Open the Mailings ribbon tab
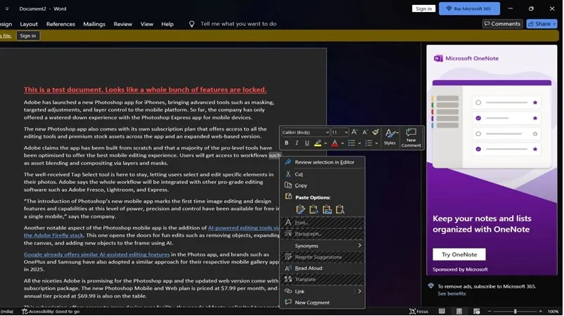 pos(94,24)
